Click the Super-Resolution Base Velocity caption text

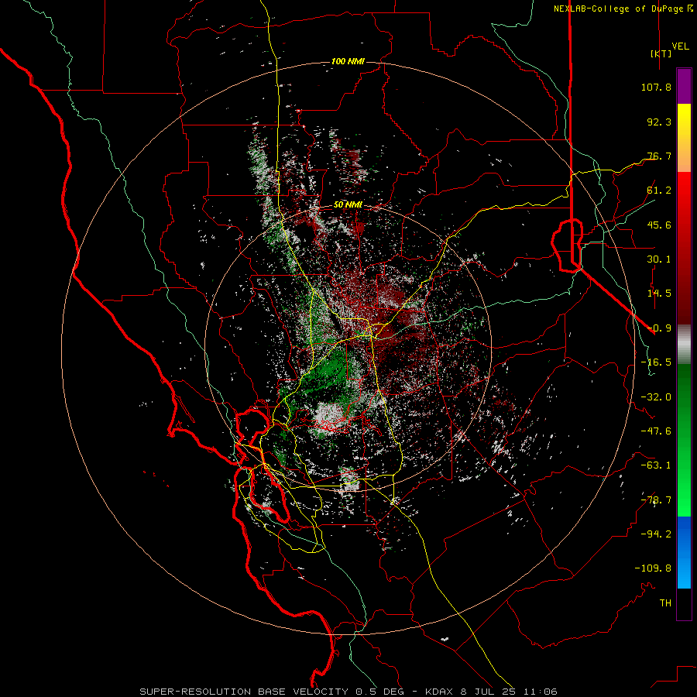348,692
